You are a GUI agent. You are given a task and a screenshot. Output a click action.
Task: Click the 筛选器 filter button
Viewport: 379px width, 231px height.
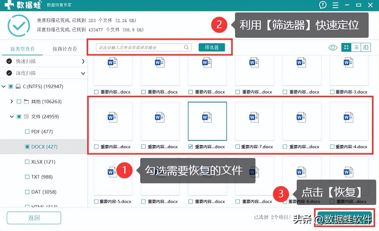coord(212,47)
